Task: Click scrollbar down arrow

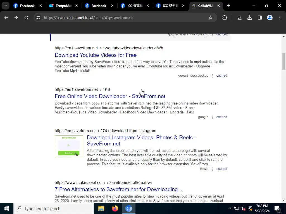Action: [283, 201]
